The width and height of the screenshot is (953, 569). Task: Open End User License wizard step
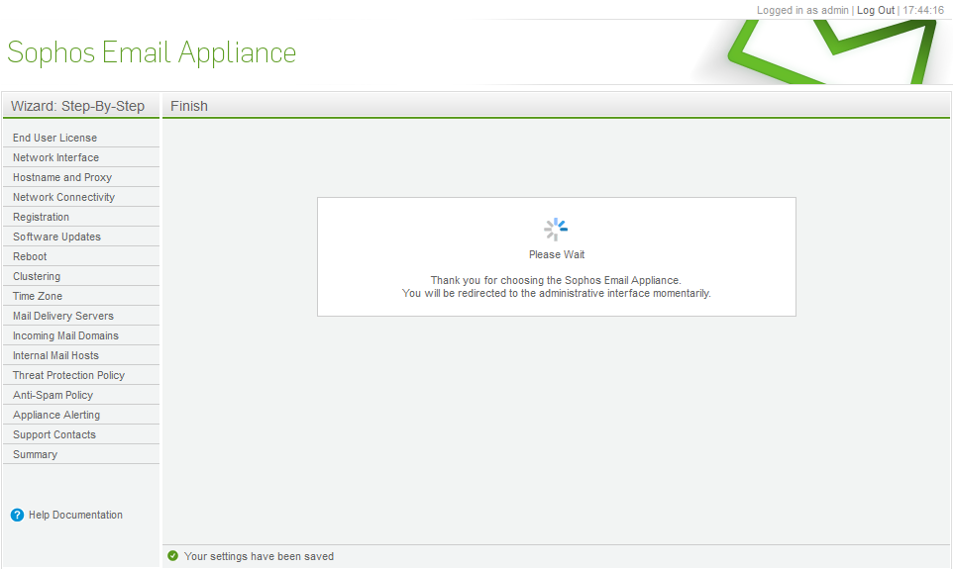click(54, 138)
